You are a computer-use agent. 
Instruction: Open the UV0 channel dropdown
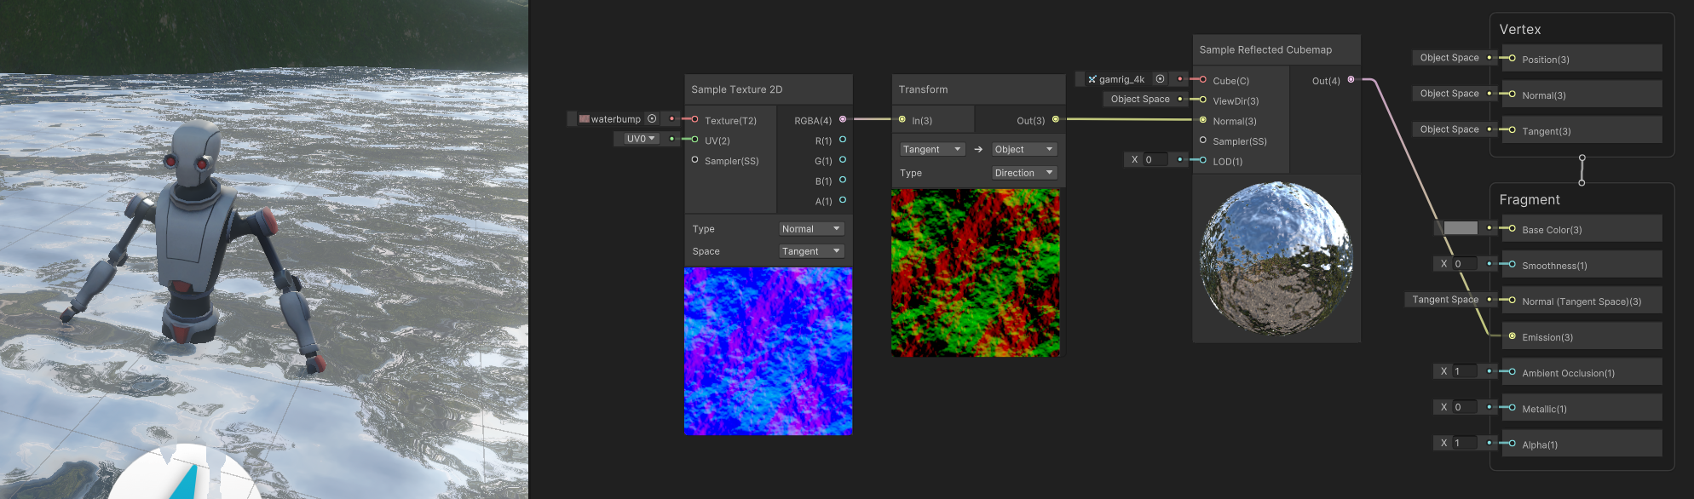click(641, 139)
